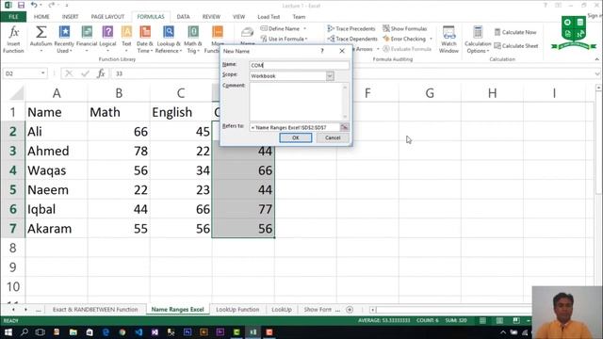Switch to the HOME tab

[41, 17]
